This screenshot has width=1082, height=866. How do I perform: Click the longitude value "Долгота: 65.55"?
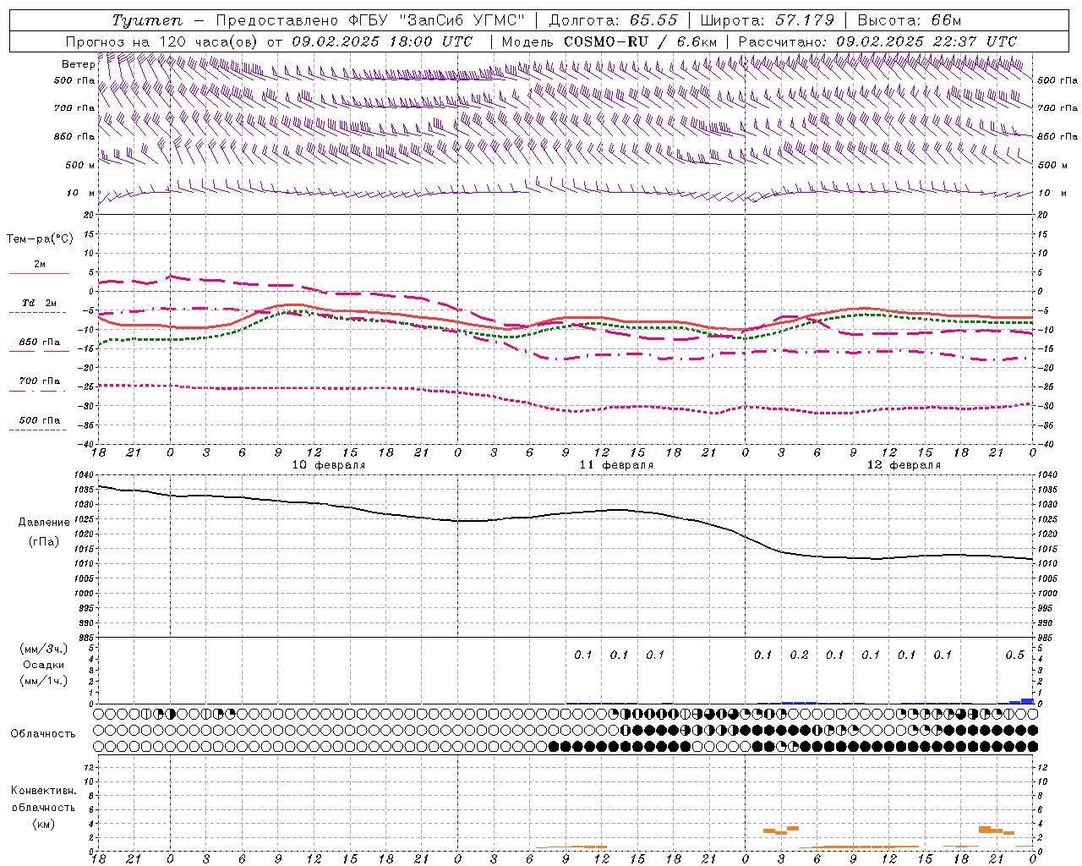[613, 20]
